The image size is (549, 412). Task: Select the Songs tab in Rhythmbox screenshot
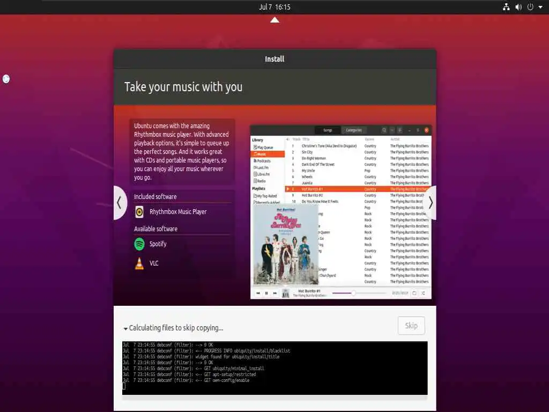pyautogui.click(x=328, y=130)
